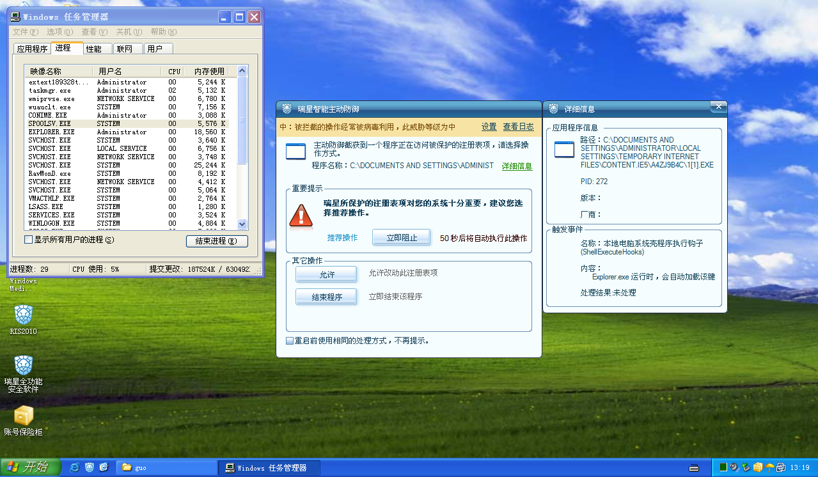Click the green 详细信息 link
This screenshot has width=818, height=477.
coord(517,166)
